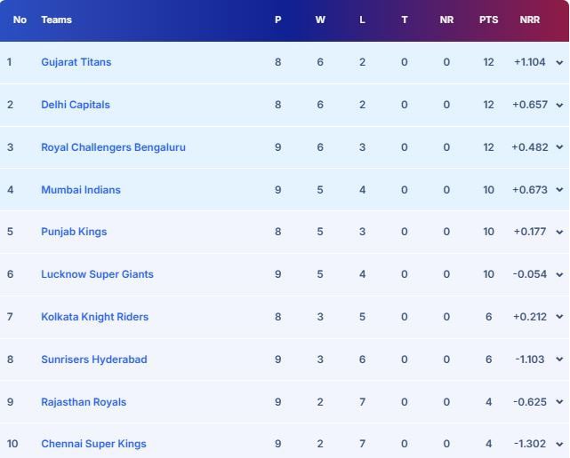Expand the Sunrisers Hyderabad row chevron

(x=559, y=359)
